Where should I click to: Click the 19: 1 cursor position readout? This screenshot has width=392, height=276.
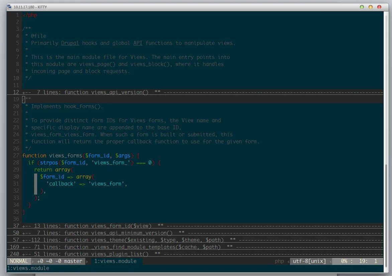coord(368,261)
